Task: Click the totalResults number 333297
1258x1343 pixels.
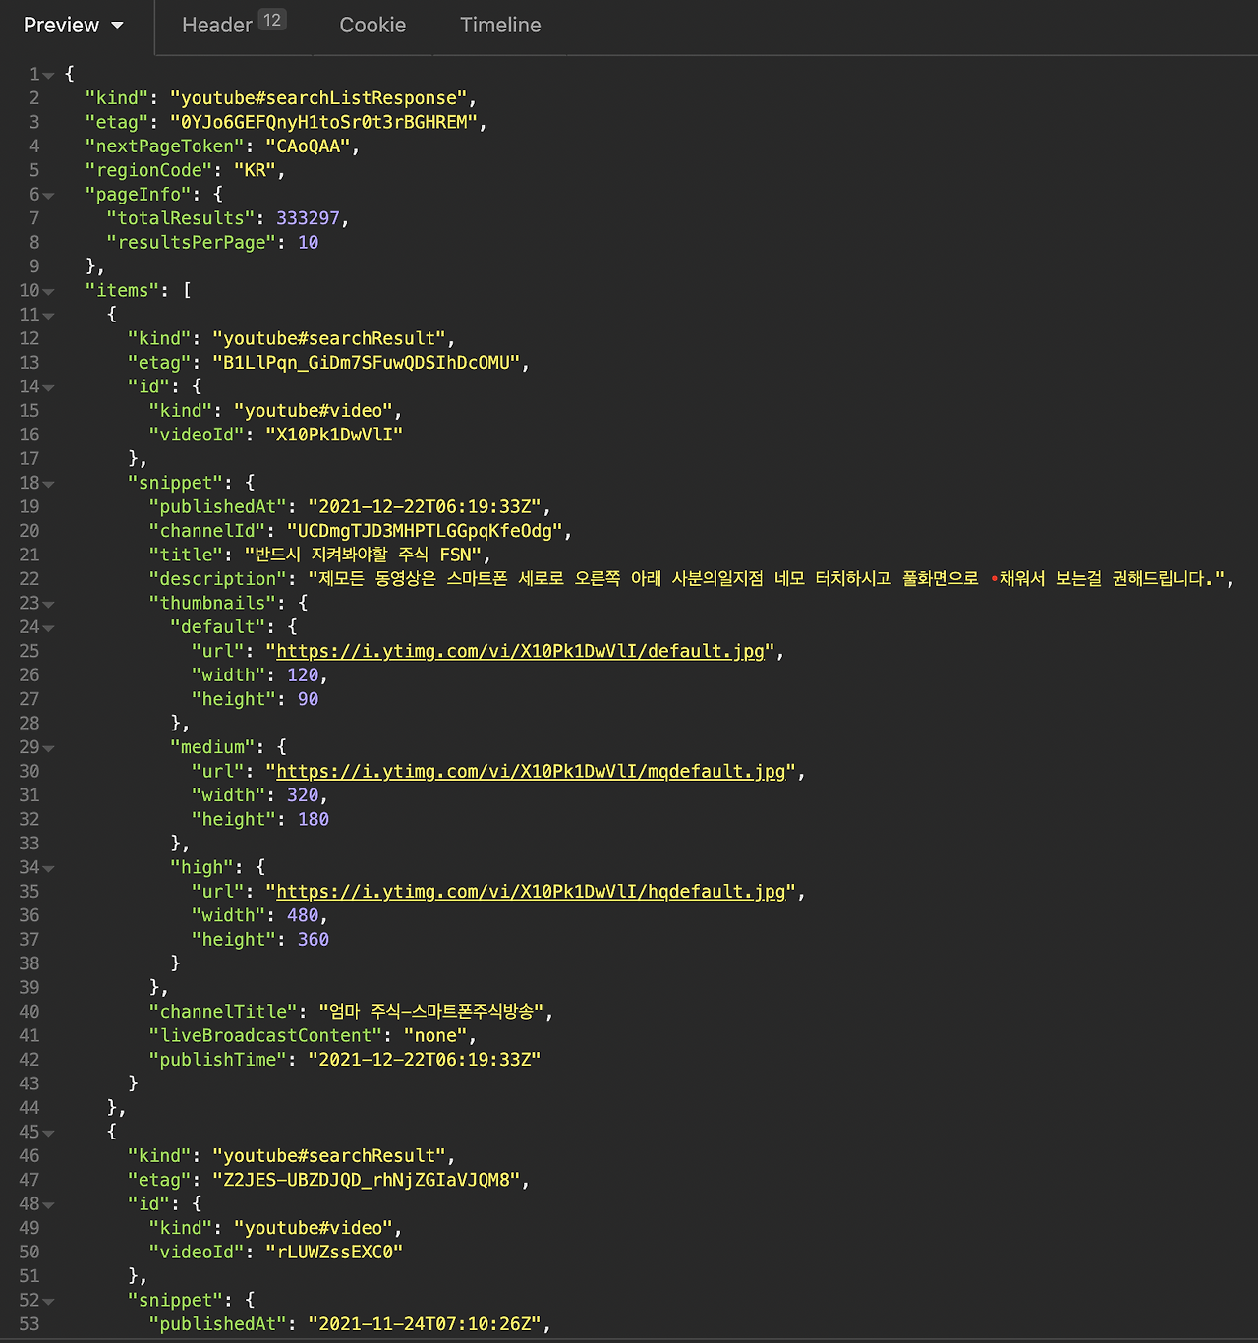Action: click(308, 218)
